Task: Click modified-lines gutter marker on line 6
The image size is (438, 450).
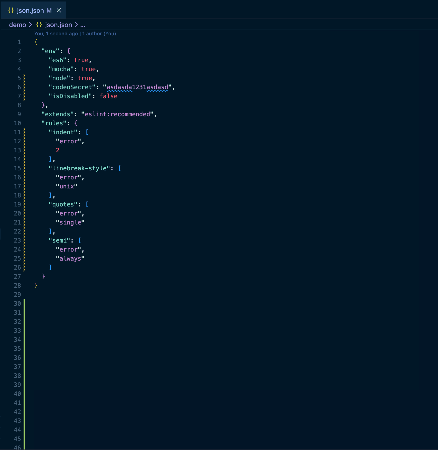Action: (24, 87)
